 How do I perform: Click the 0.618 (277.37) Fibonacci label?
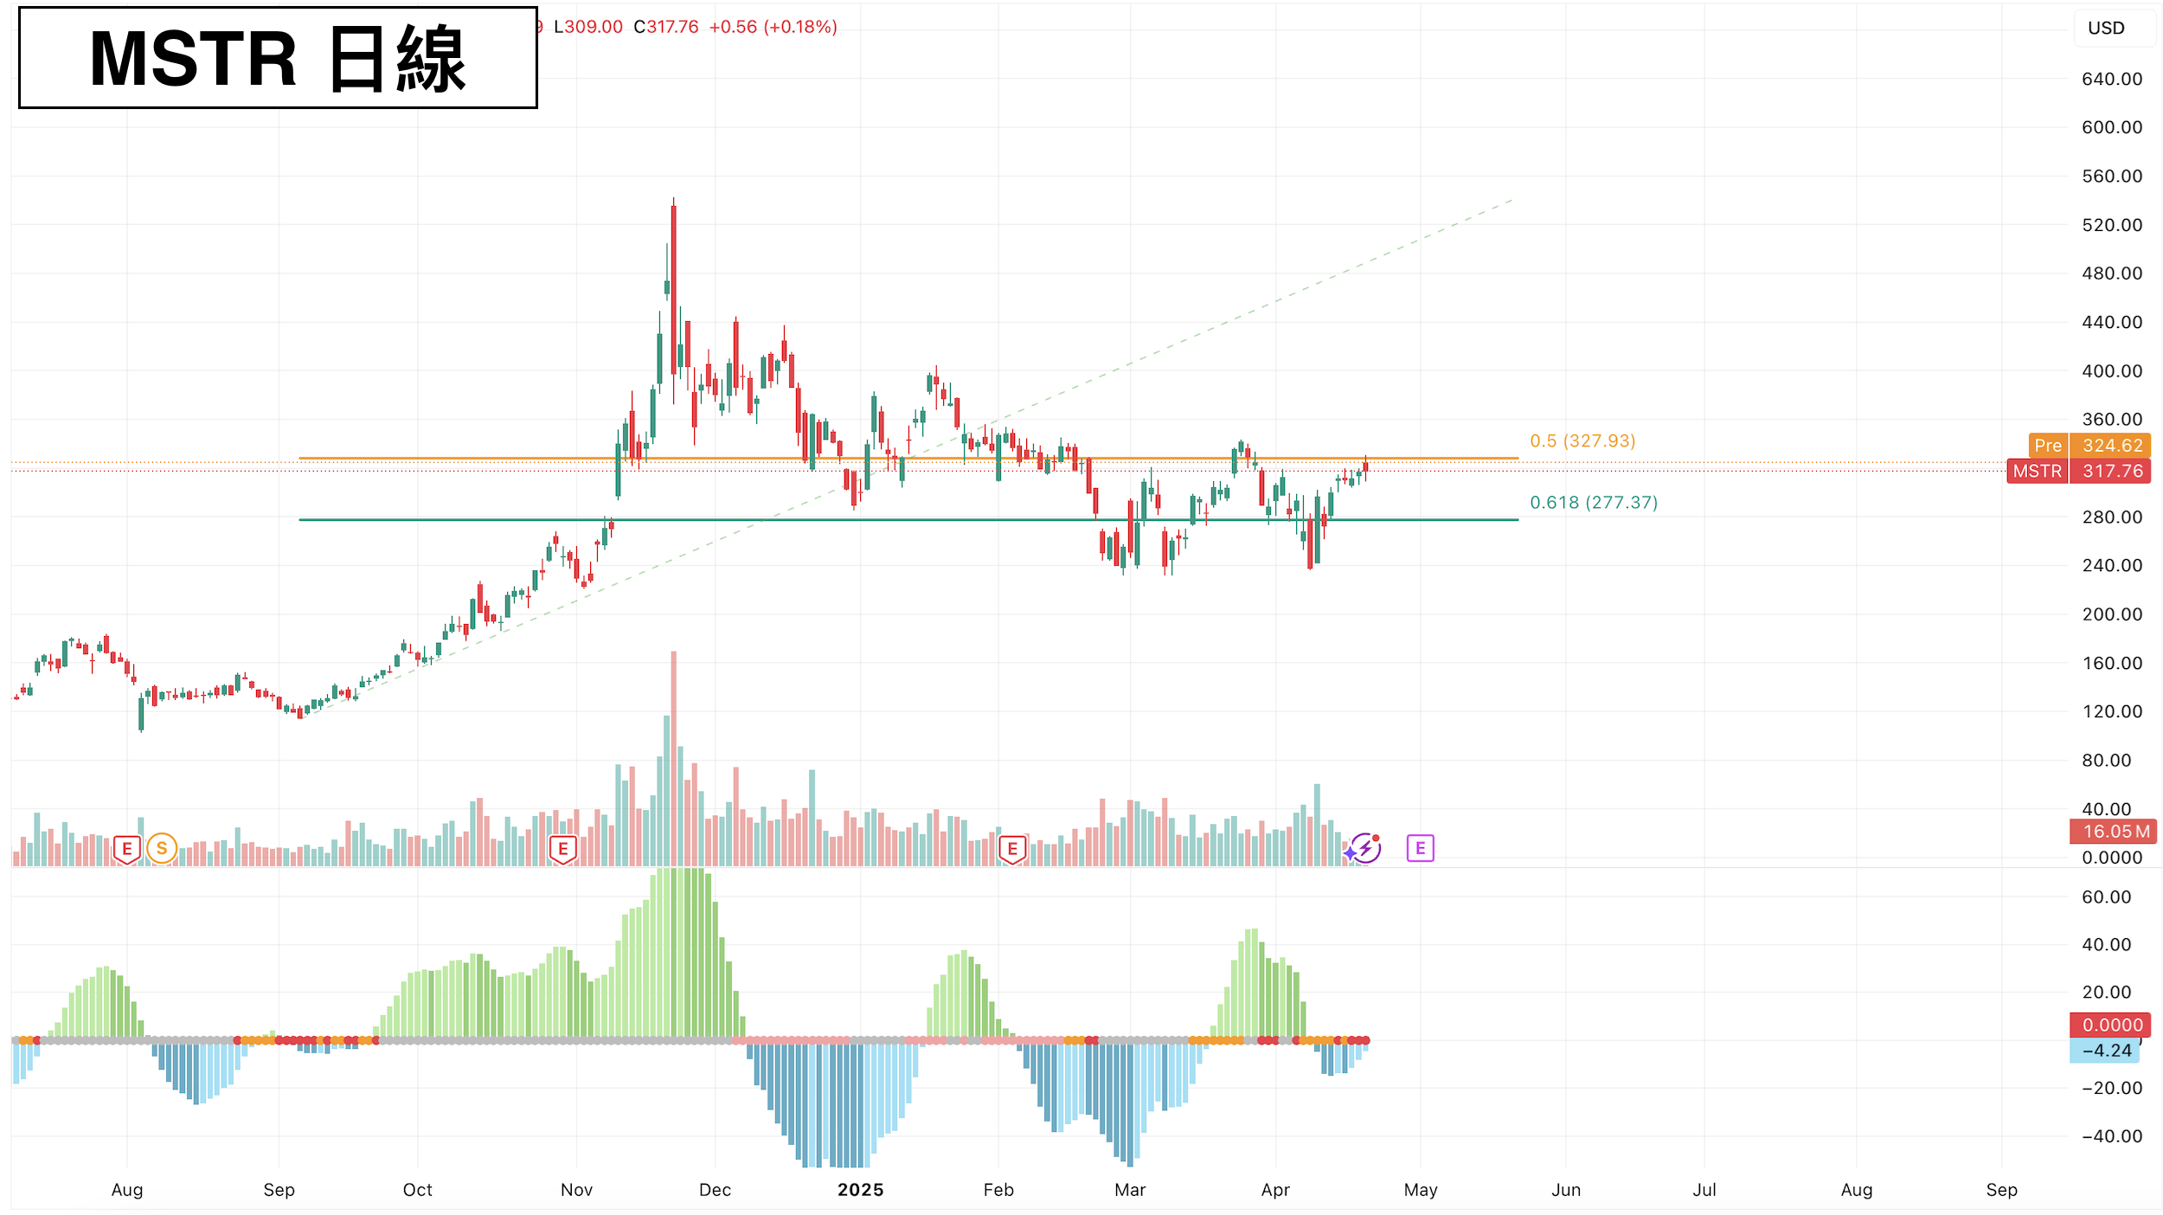(x=1593, y=502)
